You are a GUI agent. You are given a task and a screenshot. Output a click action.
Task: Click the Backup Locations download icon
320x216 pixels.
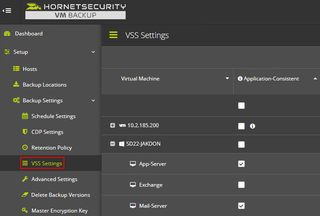point(16,84)
